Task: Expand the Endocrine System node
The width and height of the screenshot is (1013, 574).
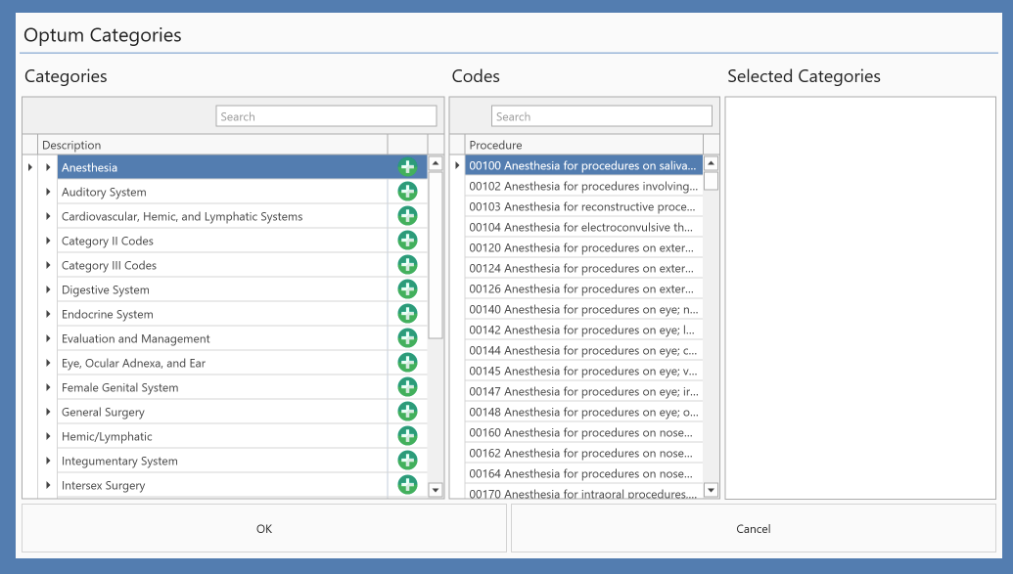Action: [x=49, y=314]
